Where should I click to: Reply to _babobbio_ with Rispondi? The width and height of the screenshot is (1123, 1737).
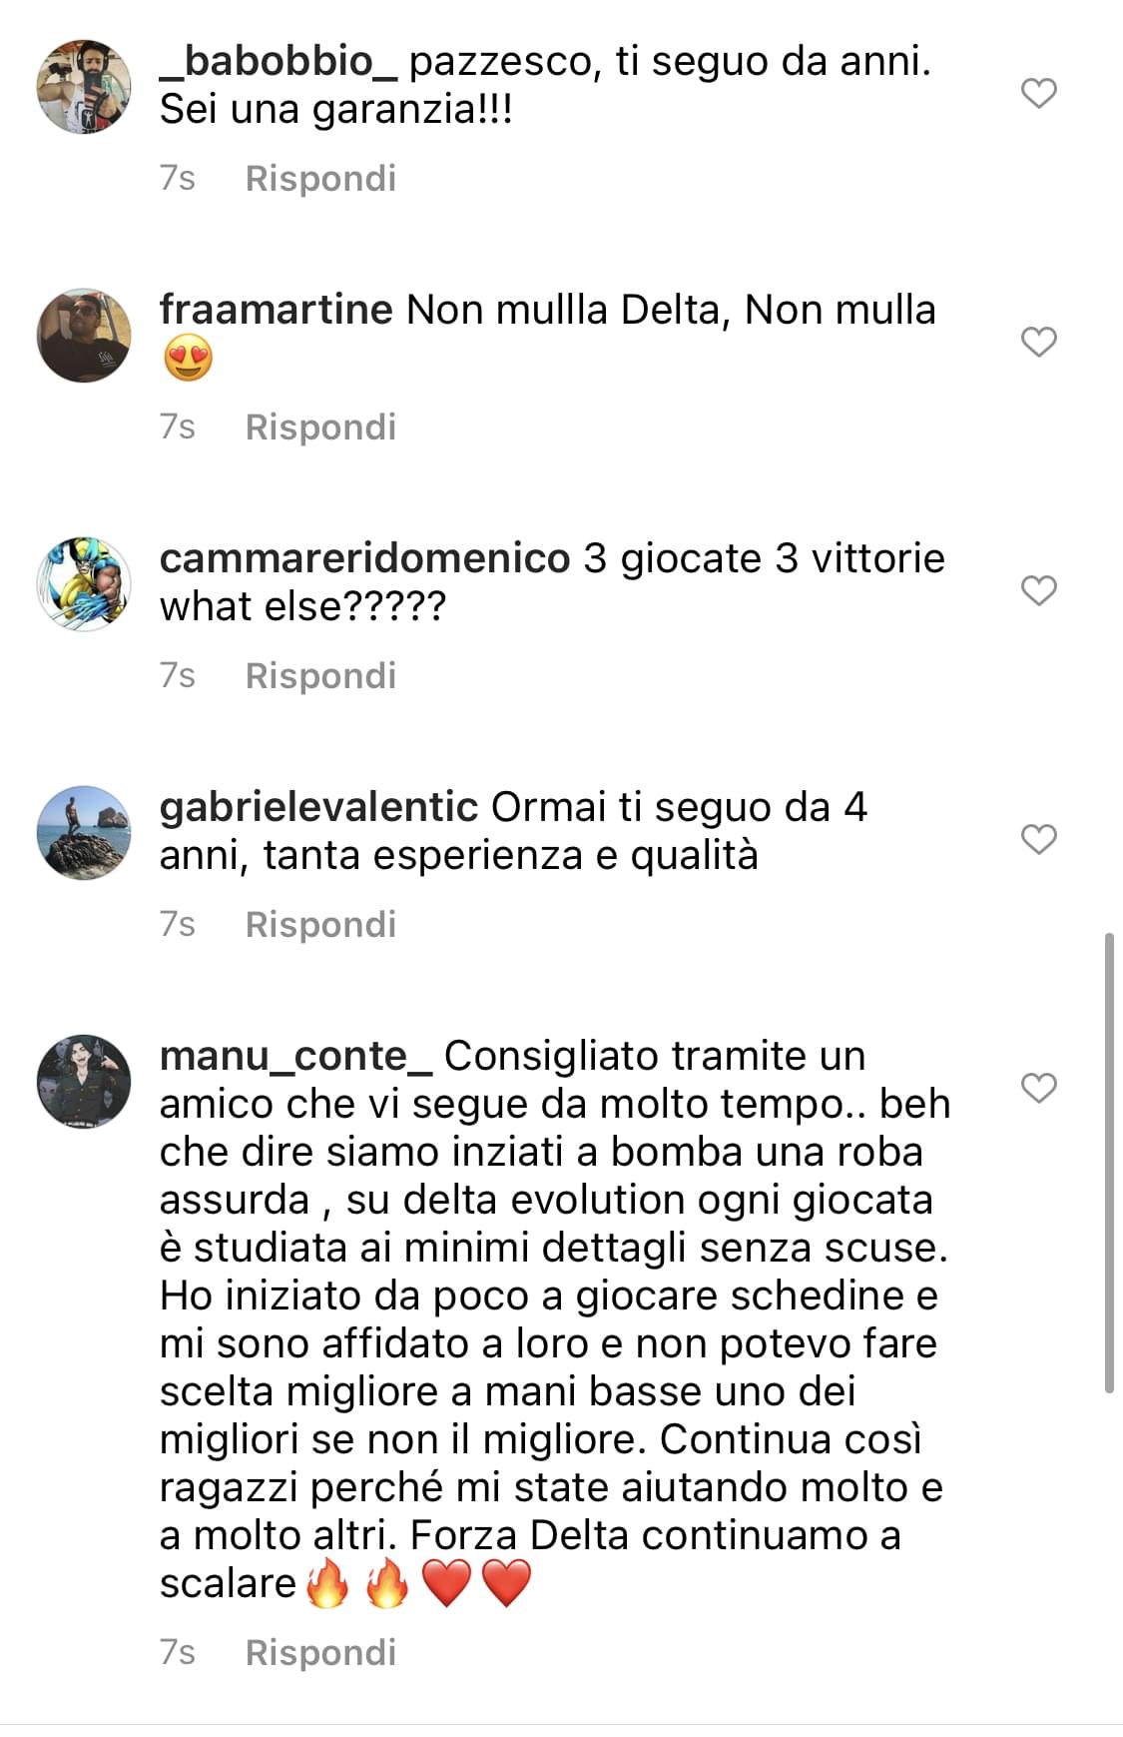pyautogui.click(x=320, y=178)
